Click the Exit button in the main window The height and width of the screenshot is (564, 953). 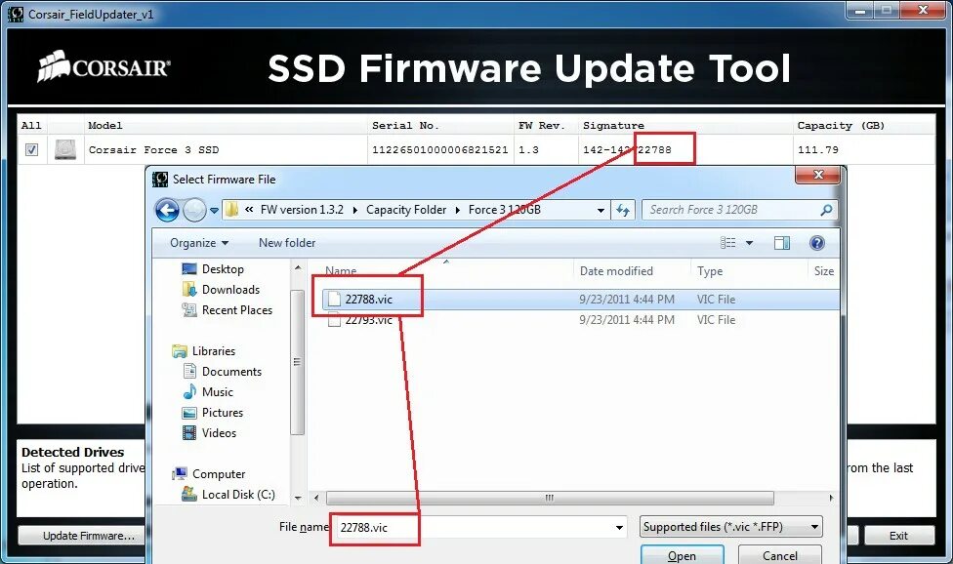[899, 536]
